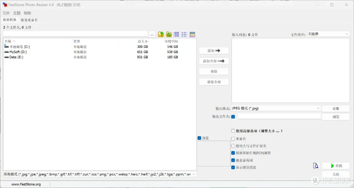The width and height of the screenshot is (354, 188).
Task: Toggle the 输出文件夹 output folder checkbox
Action: 233,116
